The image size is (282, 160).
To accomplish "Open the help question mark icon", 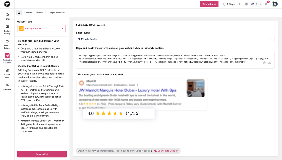I will pos(246,4).
